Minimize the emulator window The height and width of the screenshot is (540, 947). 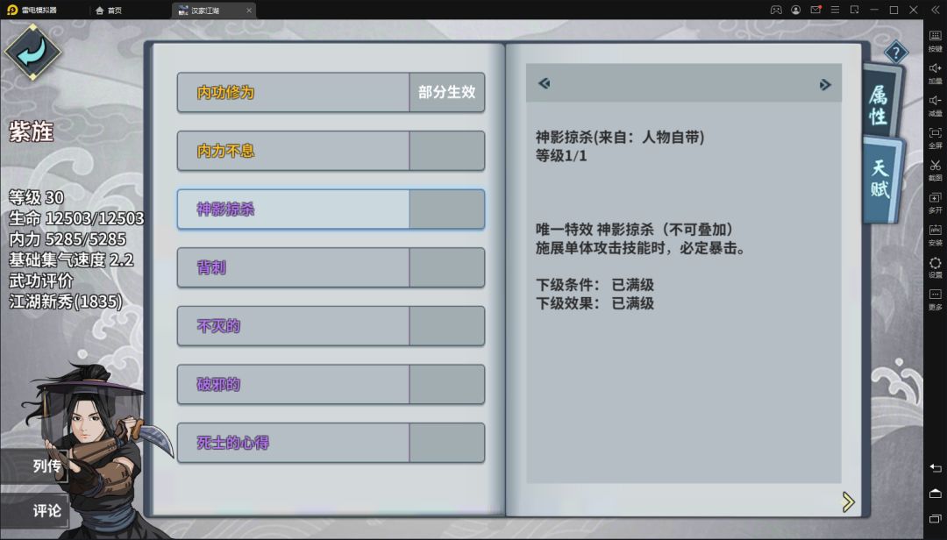point(874,10)
